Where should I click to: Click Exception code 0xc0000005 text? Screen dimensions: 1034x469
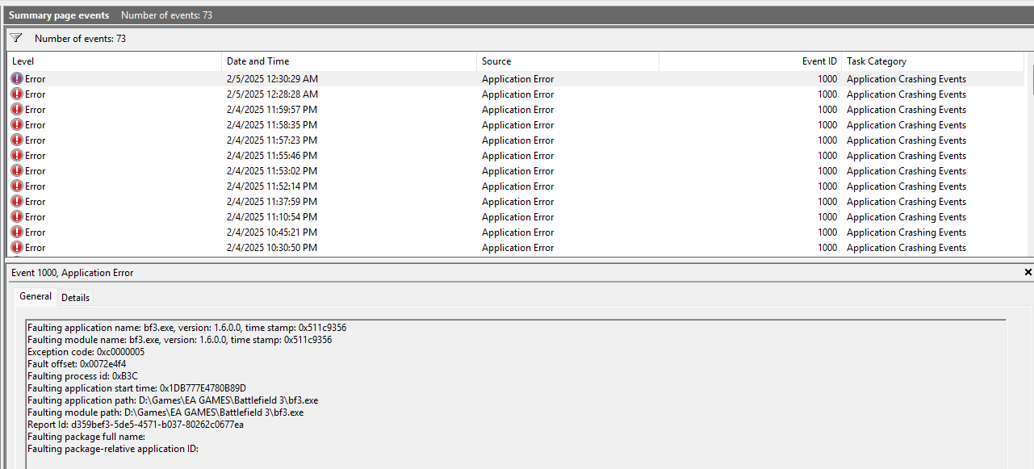tap(86, 352)
